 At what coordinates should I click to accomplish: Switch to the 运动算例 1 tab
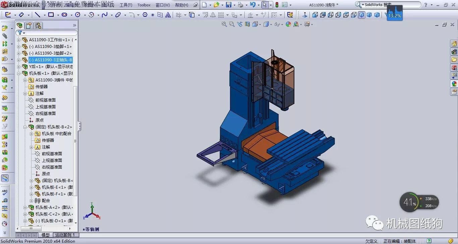(65, 235)
